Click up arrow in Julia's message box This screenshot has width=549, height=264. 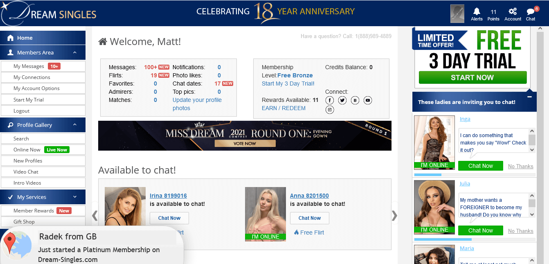click(532, 196)
